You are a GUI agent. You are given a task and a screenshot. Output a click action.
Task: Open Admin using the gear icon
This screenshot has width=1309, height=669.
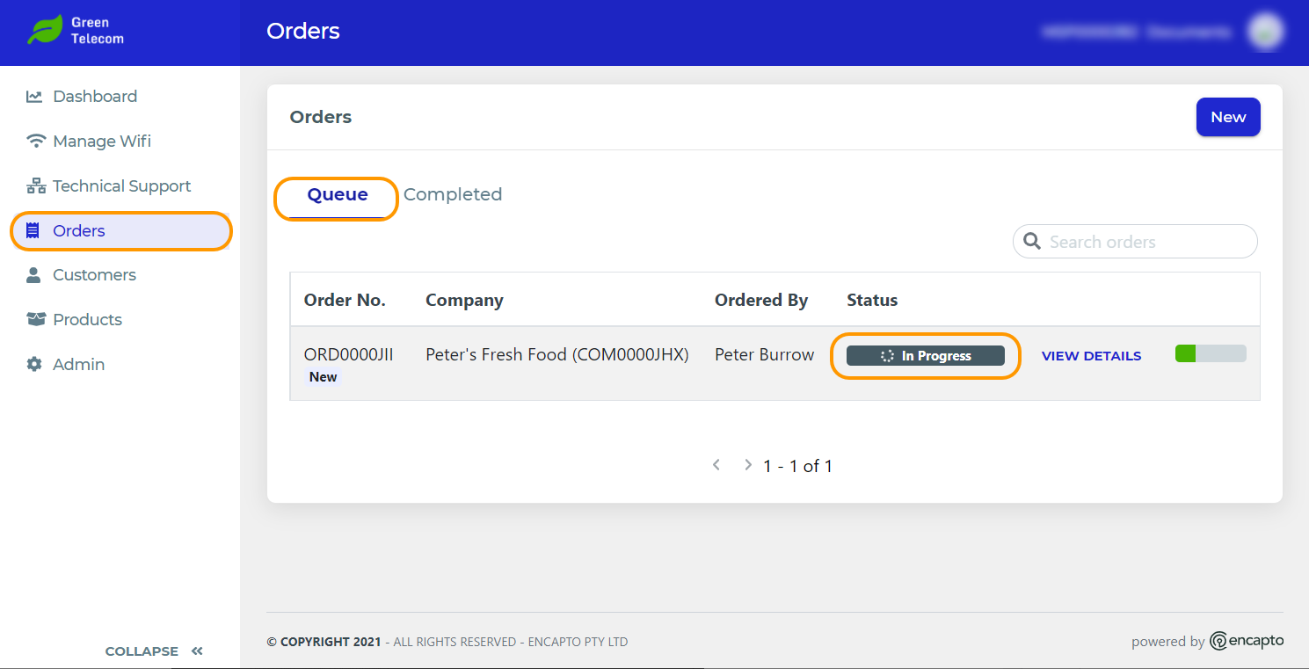tap(34, 364)
